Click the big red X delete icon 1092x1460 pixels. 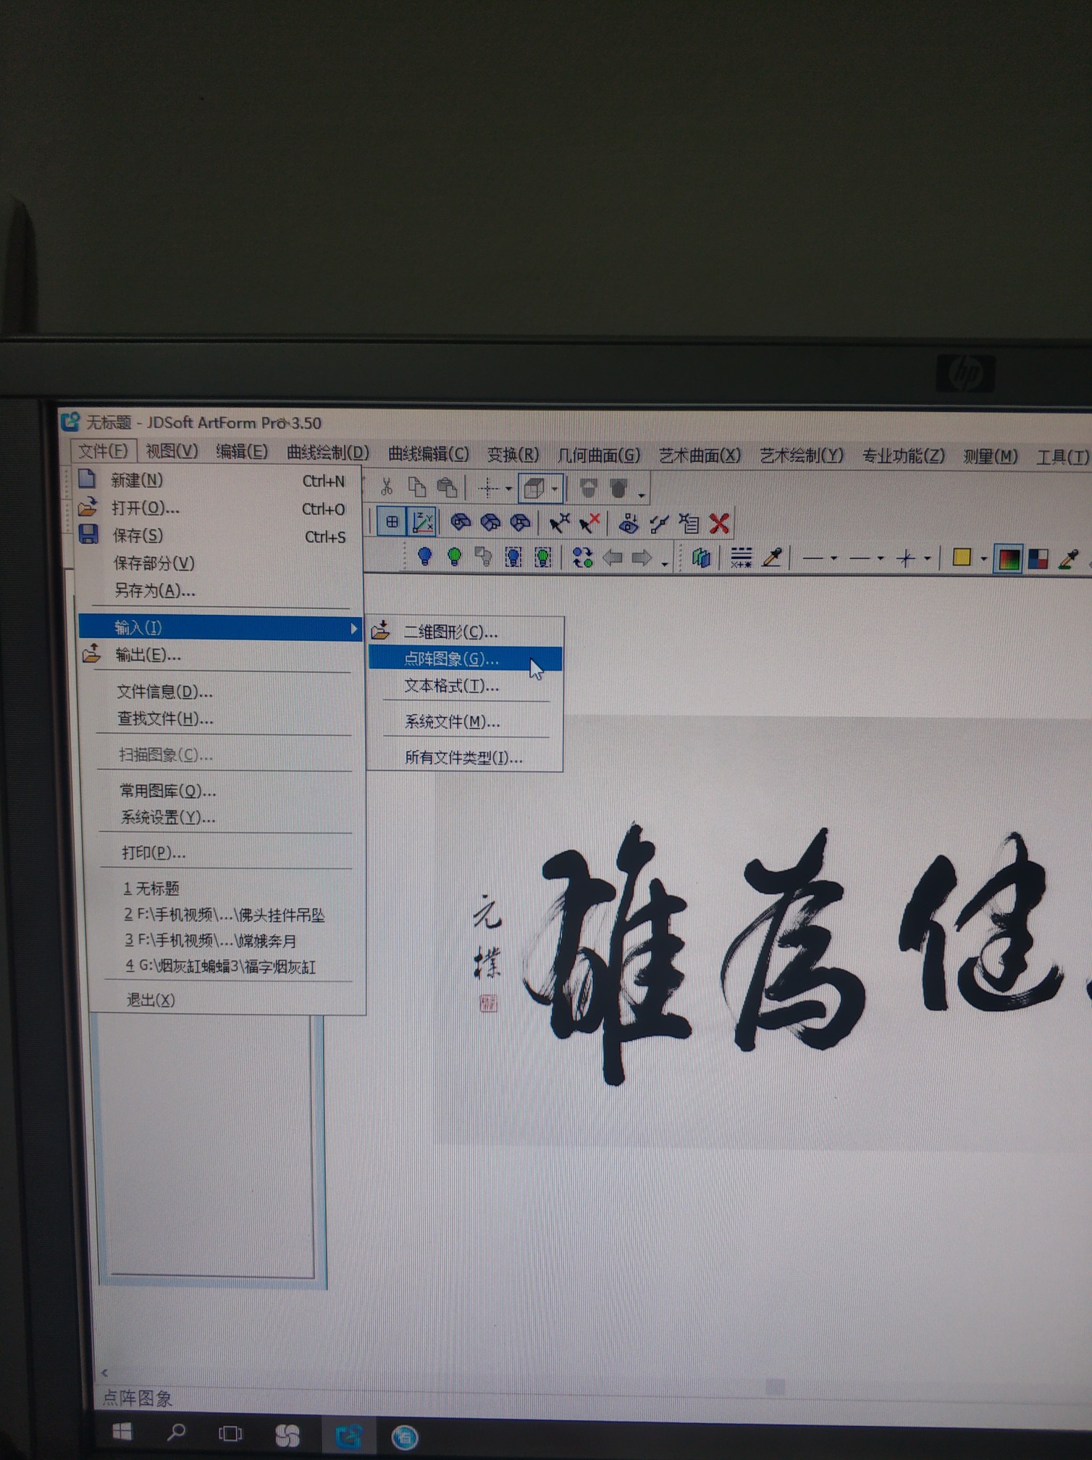pyautogui.click(x=719, y=524)
